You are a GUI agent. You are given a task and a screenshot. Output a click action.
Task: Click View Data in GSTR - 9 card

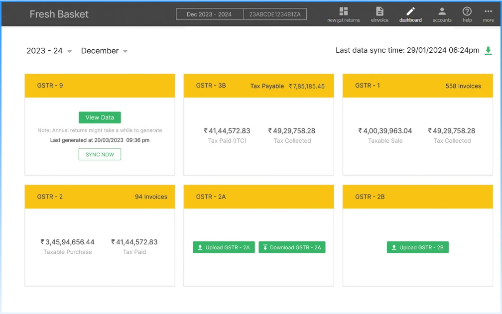tap(100, 117)
